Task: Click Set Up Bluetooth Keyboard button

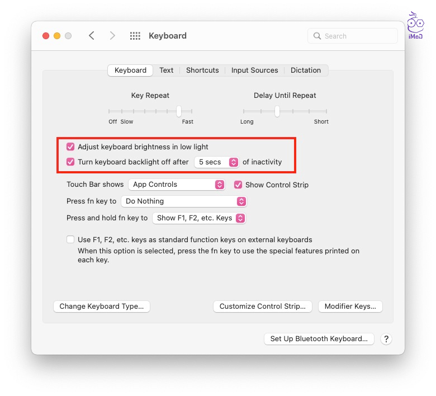Action: point(319,339)
